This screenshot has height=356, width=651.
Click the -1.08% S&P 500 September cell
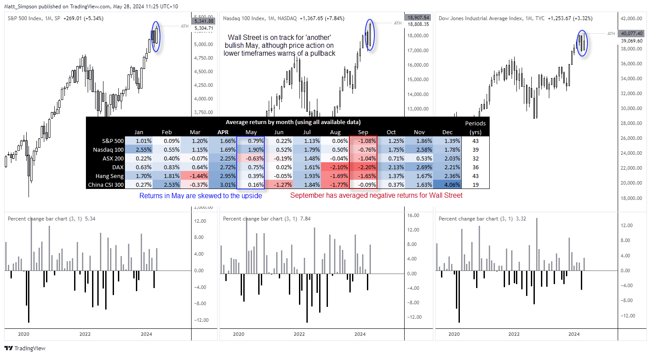pos(363,141)
